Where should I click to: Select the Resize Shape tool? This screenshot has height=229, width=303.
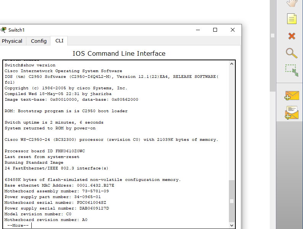click(x=292, y=71)
